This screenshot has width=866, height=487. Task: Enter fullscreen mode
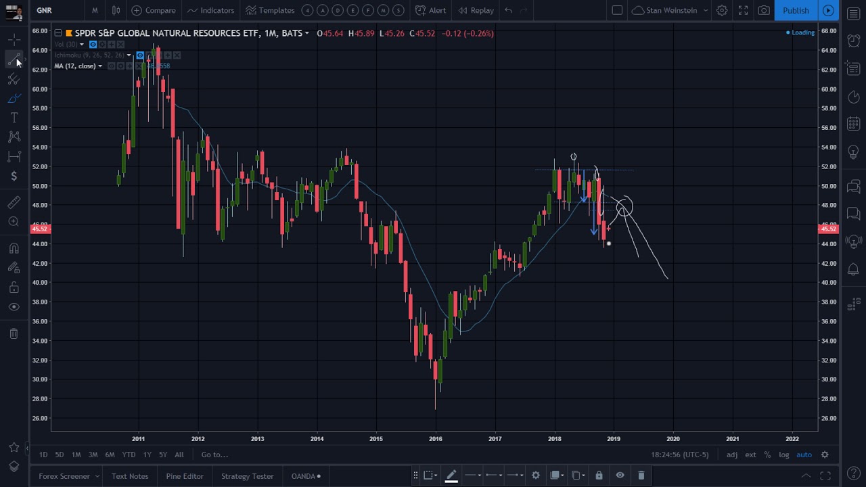tap(743, 10)
